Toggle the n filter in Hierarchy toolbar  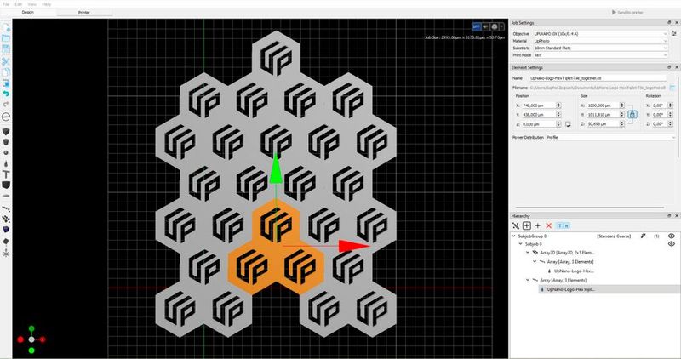point(567,225)
